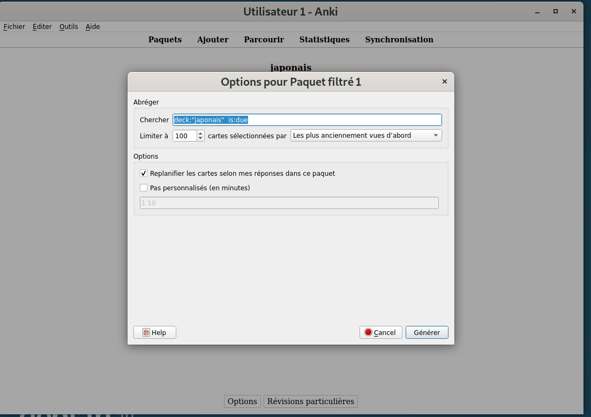Click the 'Limiter à' number field
The width and height of the screenshot is (591, 417).
coord(184,136)
